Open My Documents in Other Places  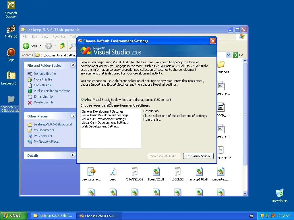click(x=44, y=130)
